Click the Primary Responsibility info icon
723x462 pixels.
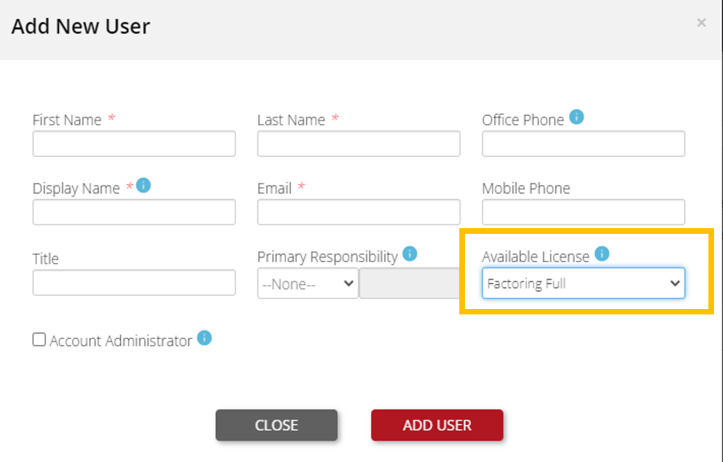(x=410, y=254)
